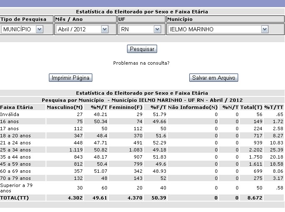The height and width of the screenshot is (212, 285).
Task: Open the Problemas na consulta? link
Action: point(141,63)
